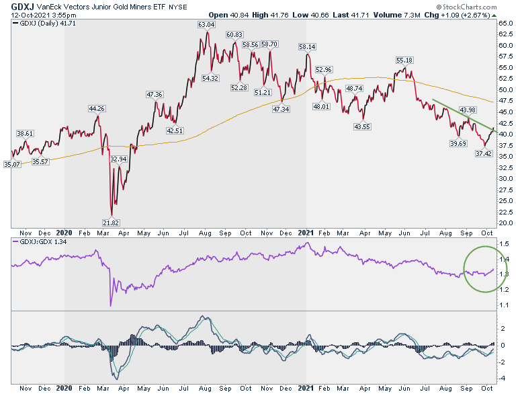Viewport: 524px width, 394px height.
Task: Click the 47.36 price label
Action: point(155,94)
